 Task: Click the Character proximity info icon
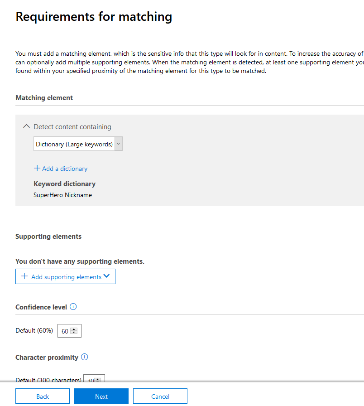pos(84,357)
